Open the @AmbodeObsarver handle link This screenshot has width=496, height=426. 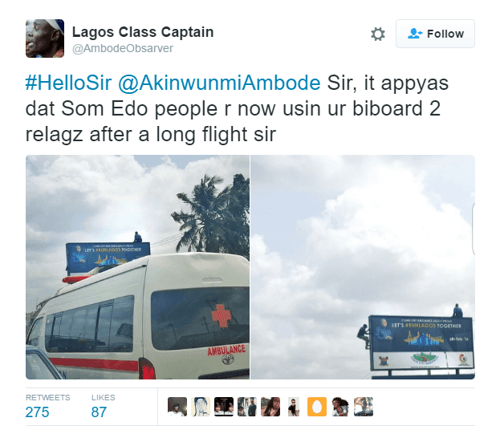click(x=123, y=48)
